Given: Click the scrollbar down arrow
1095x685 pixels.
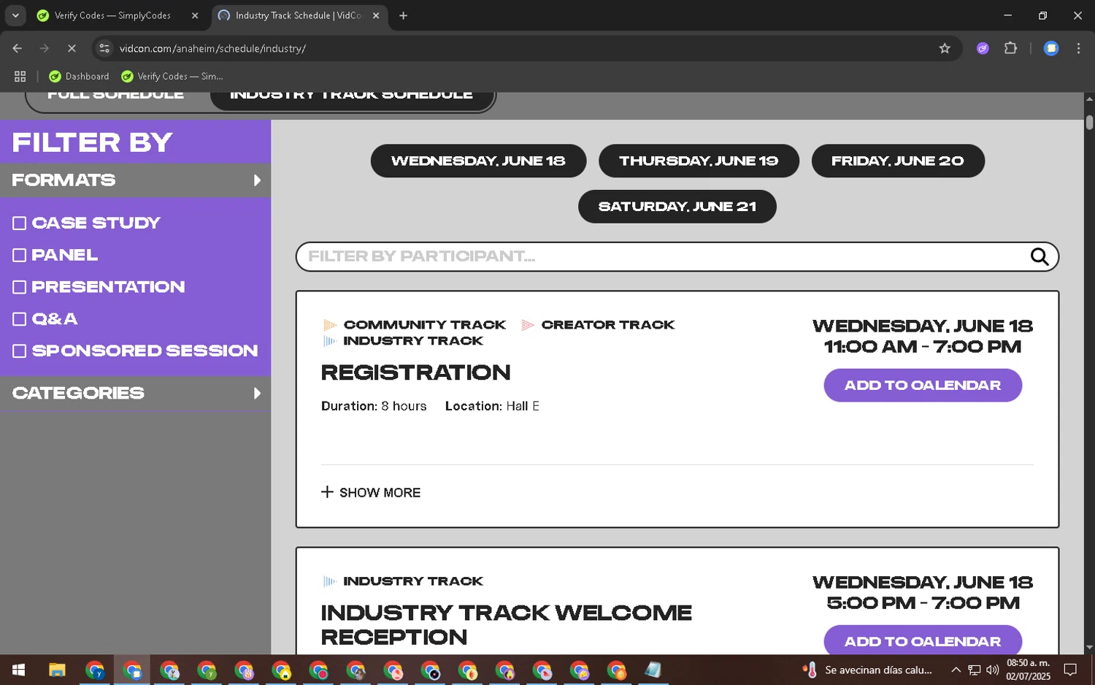Looking at the screenshot, I should point(1089,647).
